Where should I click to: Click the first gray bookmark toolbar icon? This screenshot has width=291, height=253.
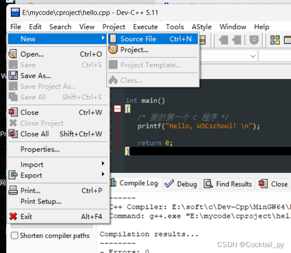(224, 40)
